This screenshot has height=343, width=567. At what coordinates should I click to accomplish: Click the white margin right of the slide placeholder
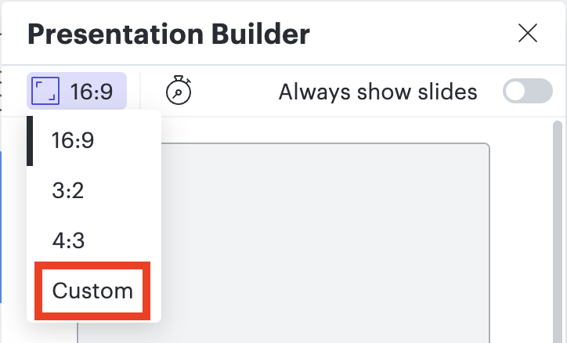[521, 235]
